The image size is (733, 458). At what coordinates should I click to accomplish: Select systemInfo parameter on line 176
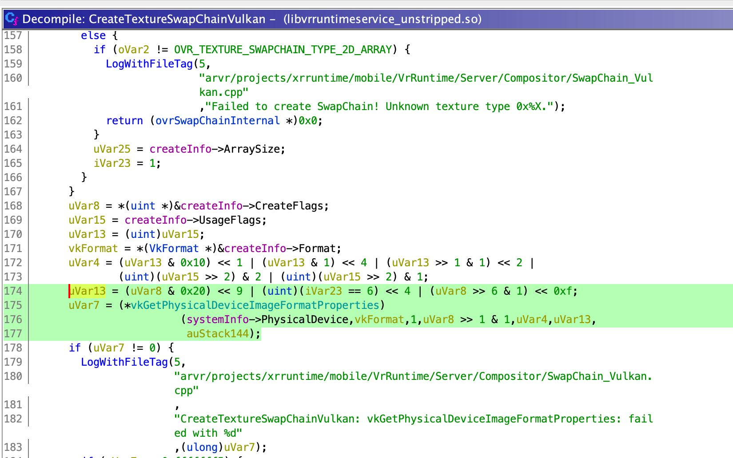click(217, 320)
